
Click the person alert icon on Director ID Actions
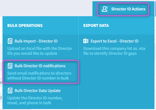coord(105,9)
